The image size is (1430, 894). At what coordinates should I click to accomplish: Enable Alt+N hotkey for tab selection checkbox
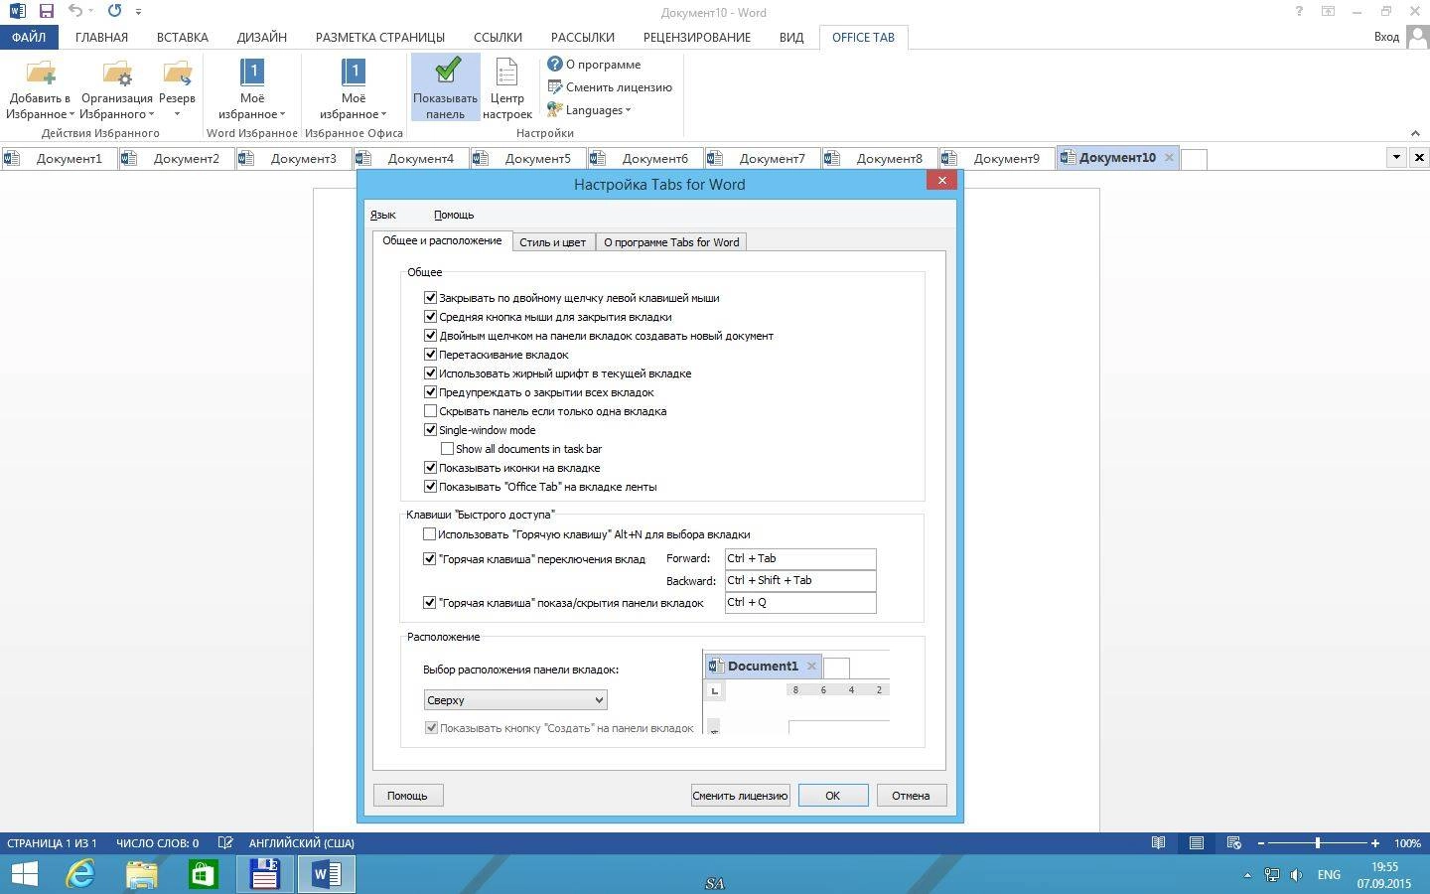(x=430, y=533)
